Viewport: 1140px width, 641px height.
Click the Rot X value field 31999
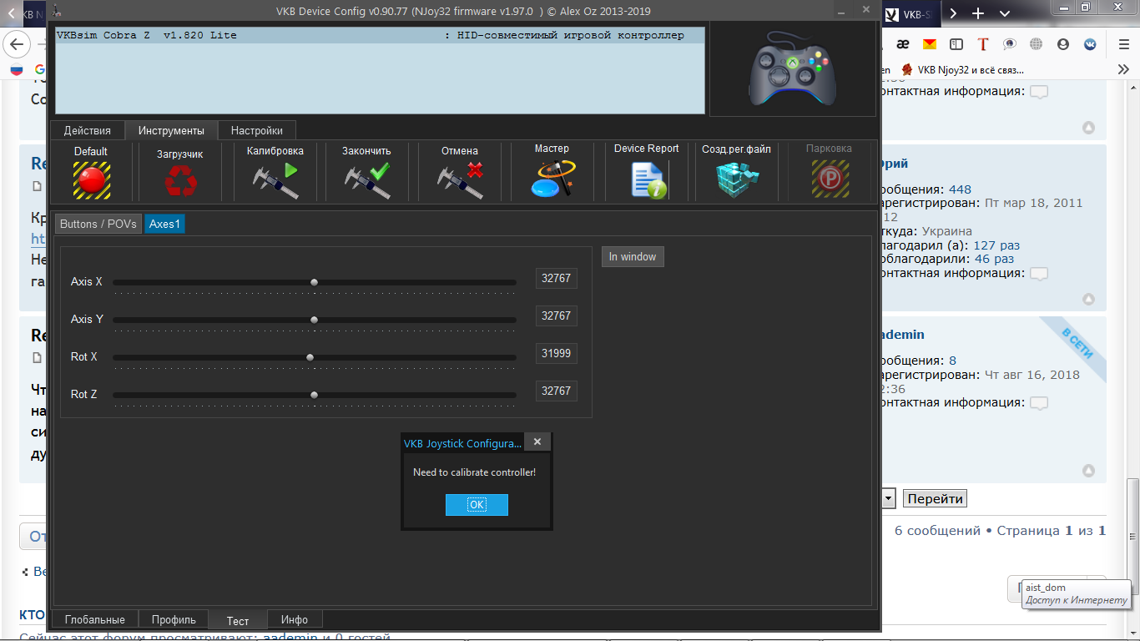(x=556, y=354)
